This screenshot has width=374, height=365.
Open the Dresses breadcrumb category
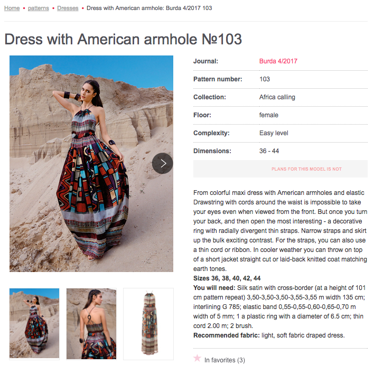pyautogui.click(x=68, y=8)
